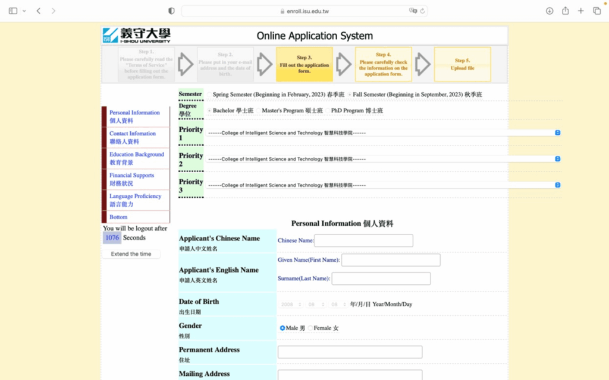Open the Priority 1 department dropdown
Image resolution: width=609 pixels, height=380 pixels.
(x=384, y=133)
